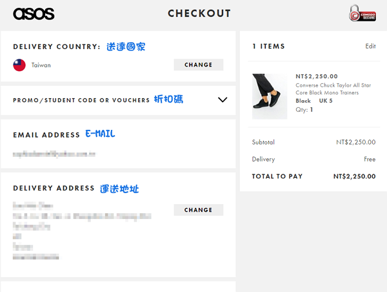The height and width of the screenshot is (292, 387).
Task: Click the Delivery Address heading
Action: pos(54,188)
